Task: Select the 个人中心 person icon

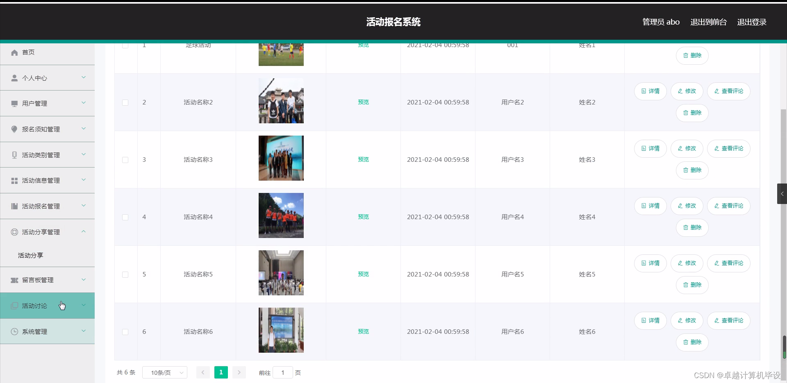Action: 15,78
